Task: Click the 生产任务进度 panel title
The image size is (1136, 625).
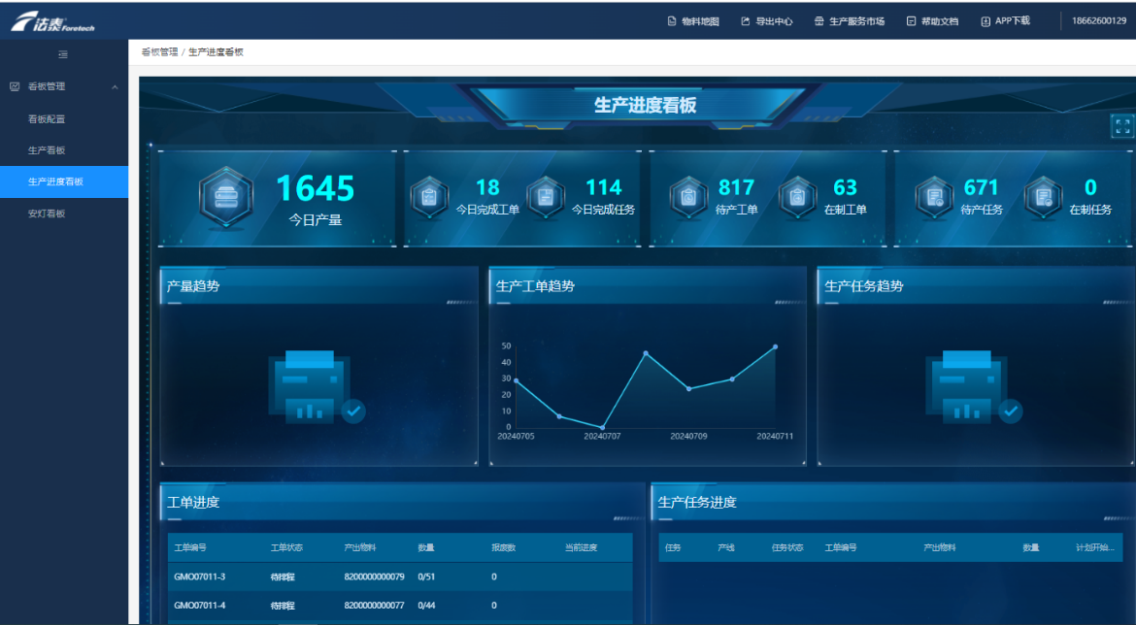Action: (x=697, y=503)
